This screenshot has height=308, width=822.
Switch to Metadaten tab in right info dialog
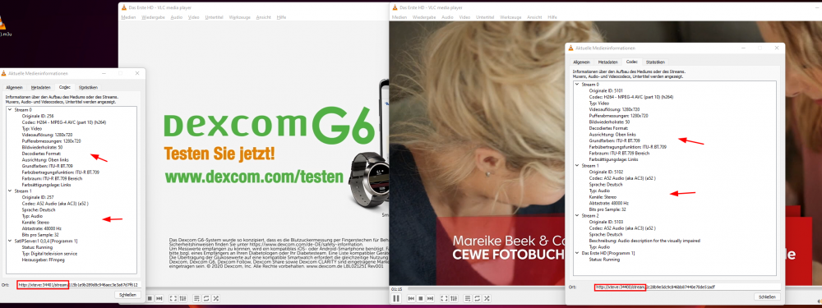tap(608, 62)
